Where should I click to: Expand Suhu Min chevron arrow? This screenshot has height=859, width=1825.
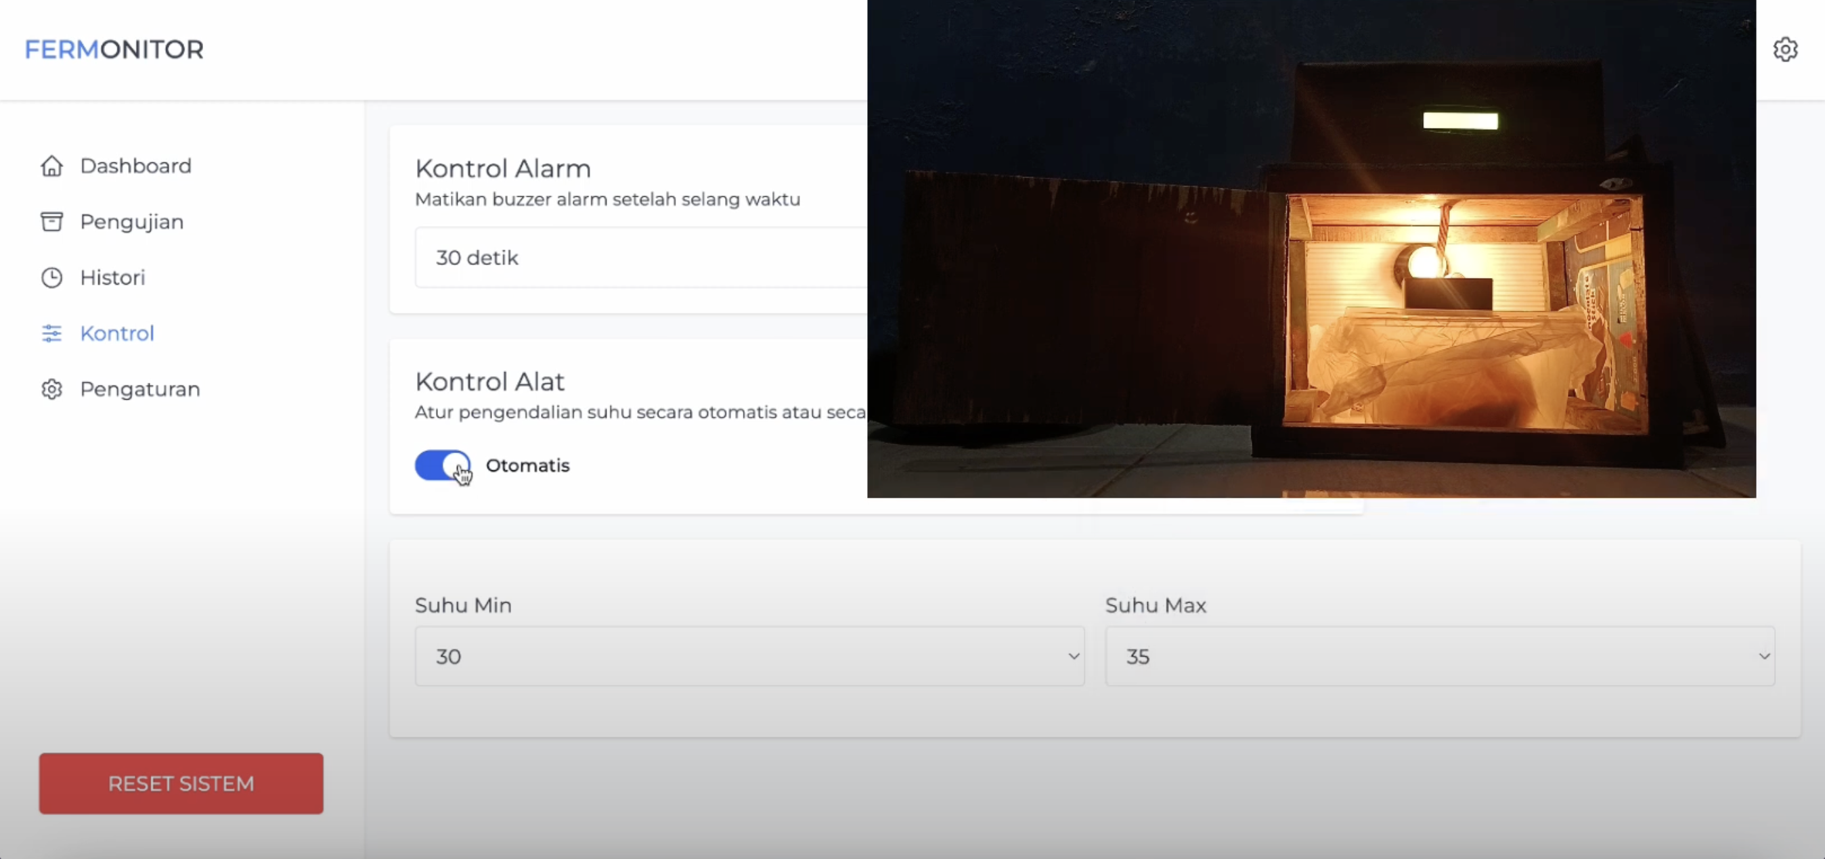[1074, 656]
